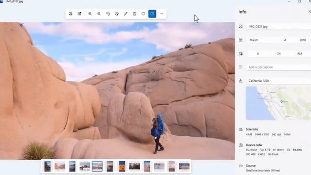Select the Source heading
Viewport: 311px width, 175px height.
coord(251,166)
